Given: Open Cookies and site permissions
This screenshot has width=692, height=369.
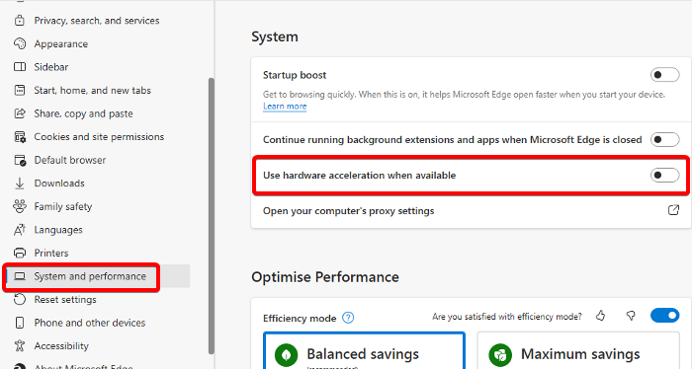Looking at the screenshot, I should [99, 137].
